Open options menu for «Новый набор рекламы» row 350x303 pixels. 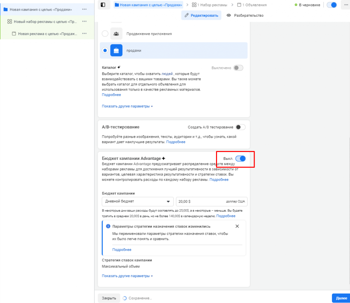pyautogui.click(x=84, y=21)
